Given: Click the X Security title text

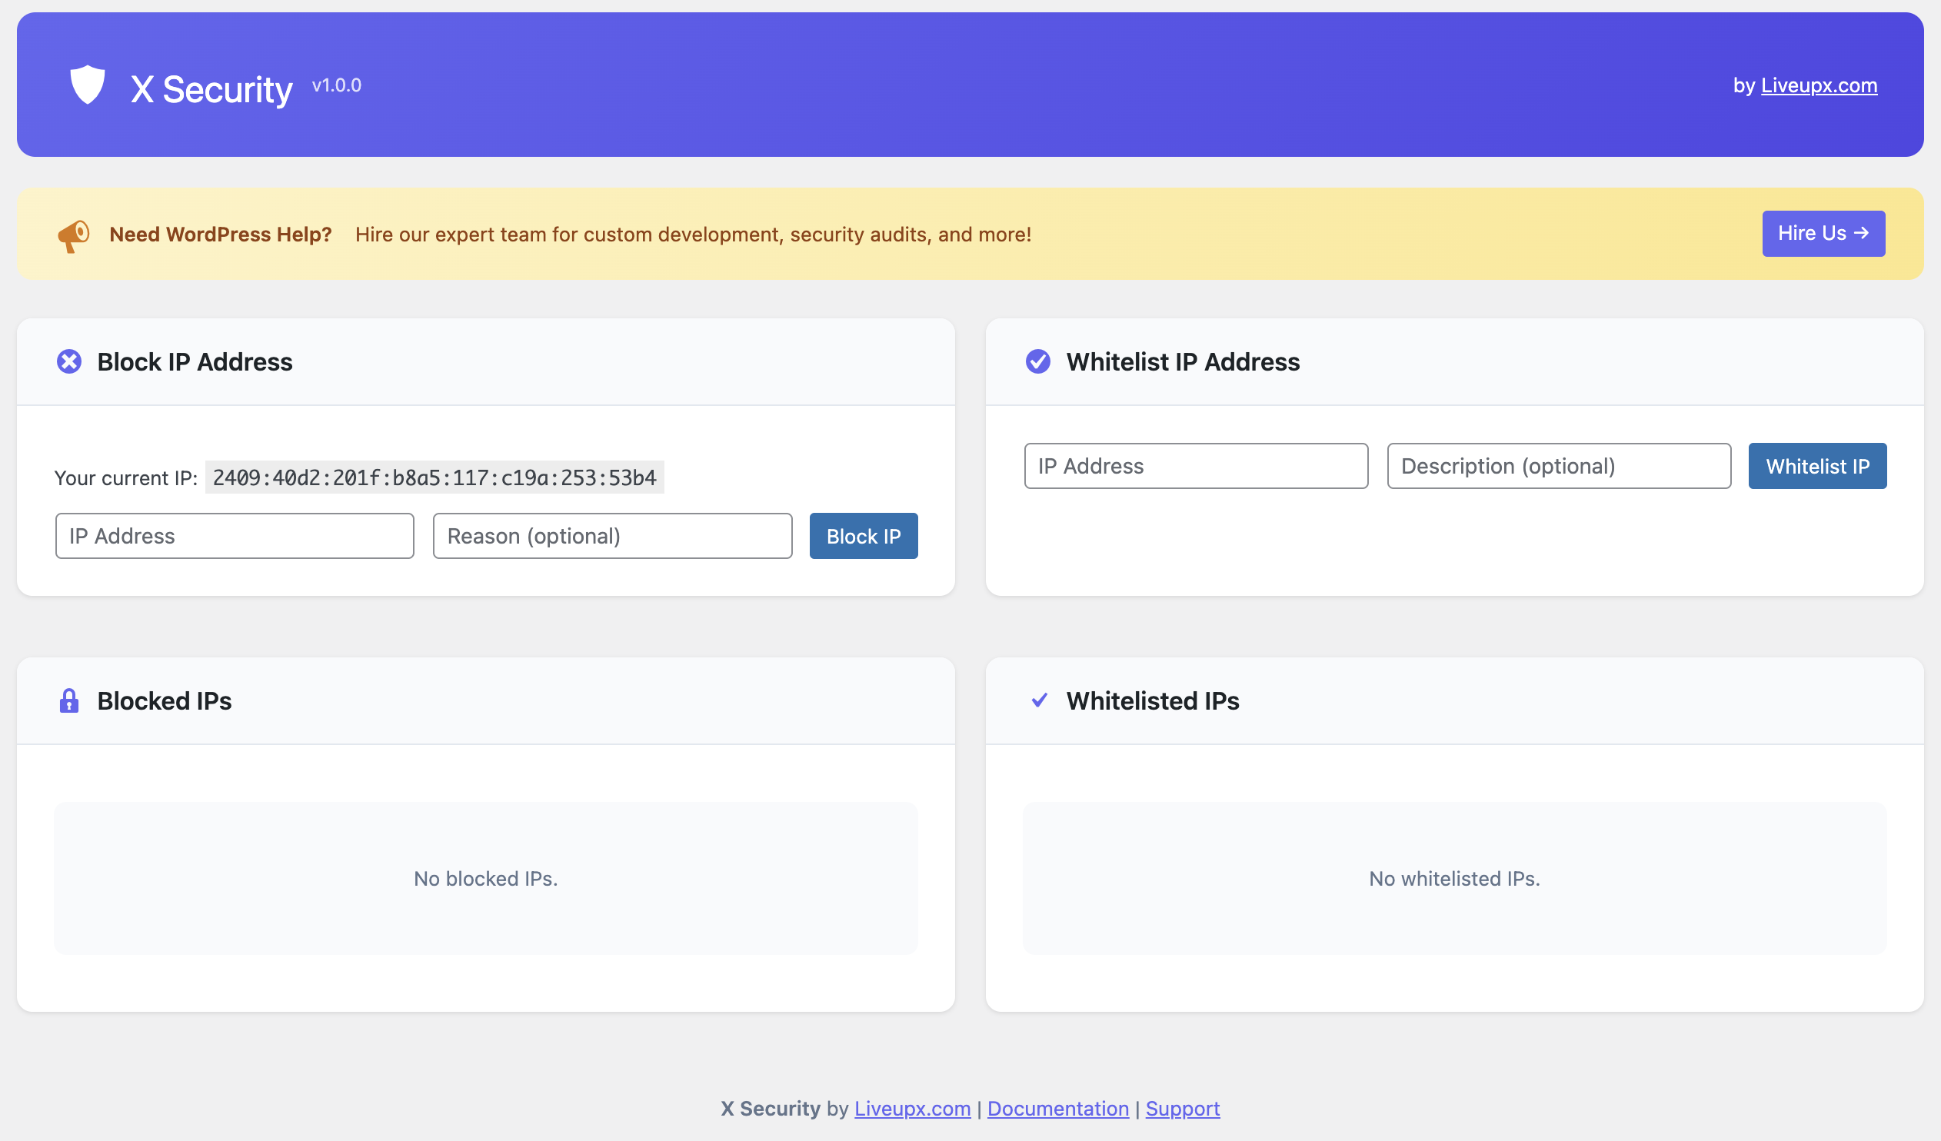Looking at the screenshot, I should [x=211, y=89].
